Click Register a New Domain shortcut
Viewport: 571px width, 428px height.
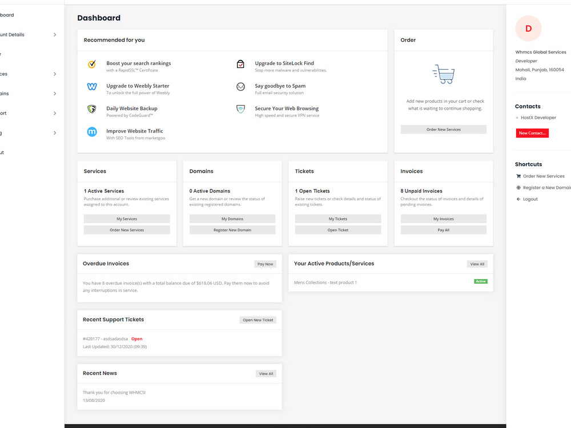pyautogui.click(x=547, y=188)
